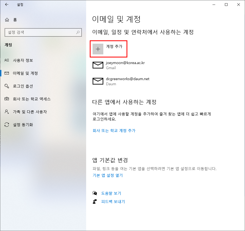Screen dimensions: 245x231
Task: Click the Gmail label under joeymoon account
Action: 111,68
